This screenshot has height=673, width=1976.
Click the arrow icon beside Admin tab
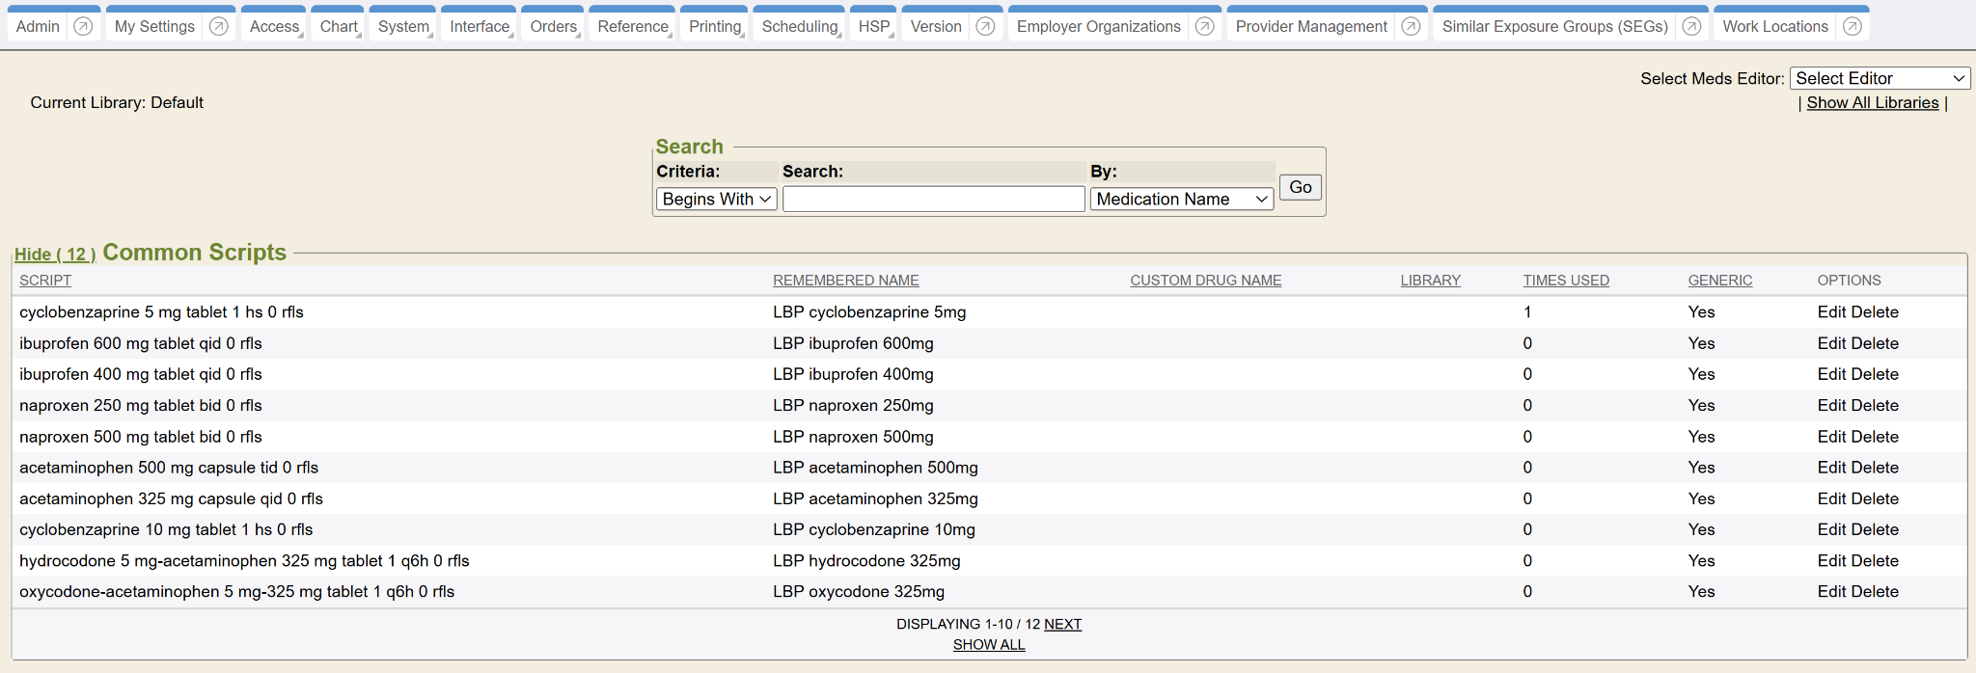tap(83, 26)
